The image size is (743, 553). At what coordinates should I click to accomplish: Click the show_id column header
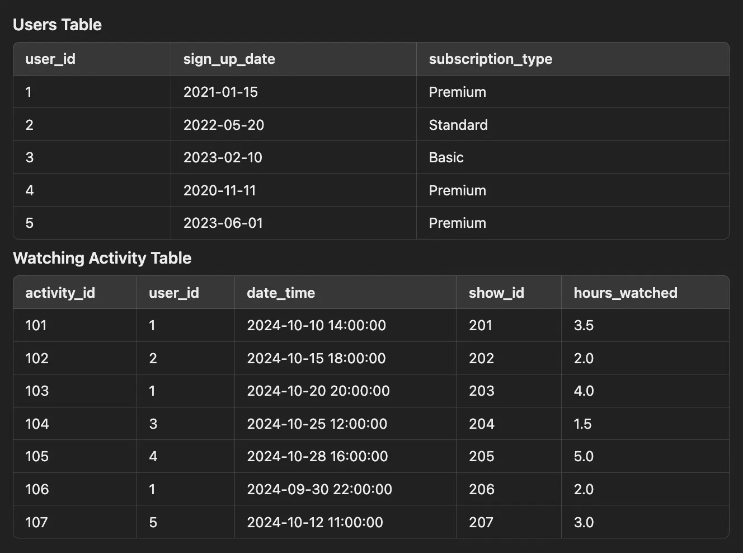click(x=496, y=292)
